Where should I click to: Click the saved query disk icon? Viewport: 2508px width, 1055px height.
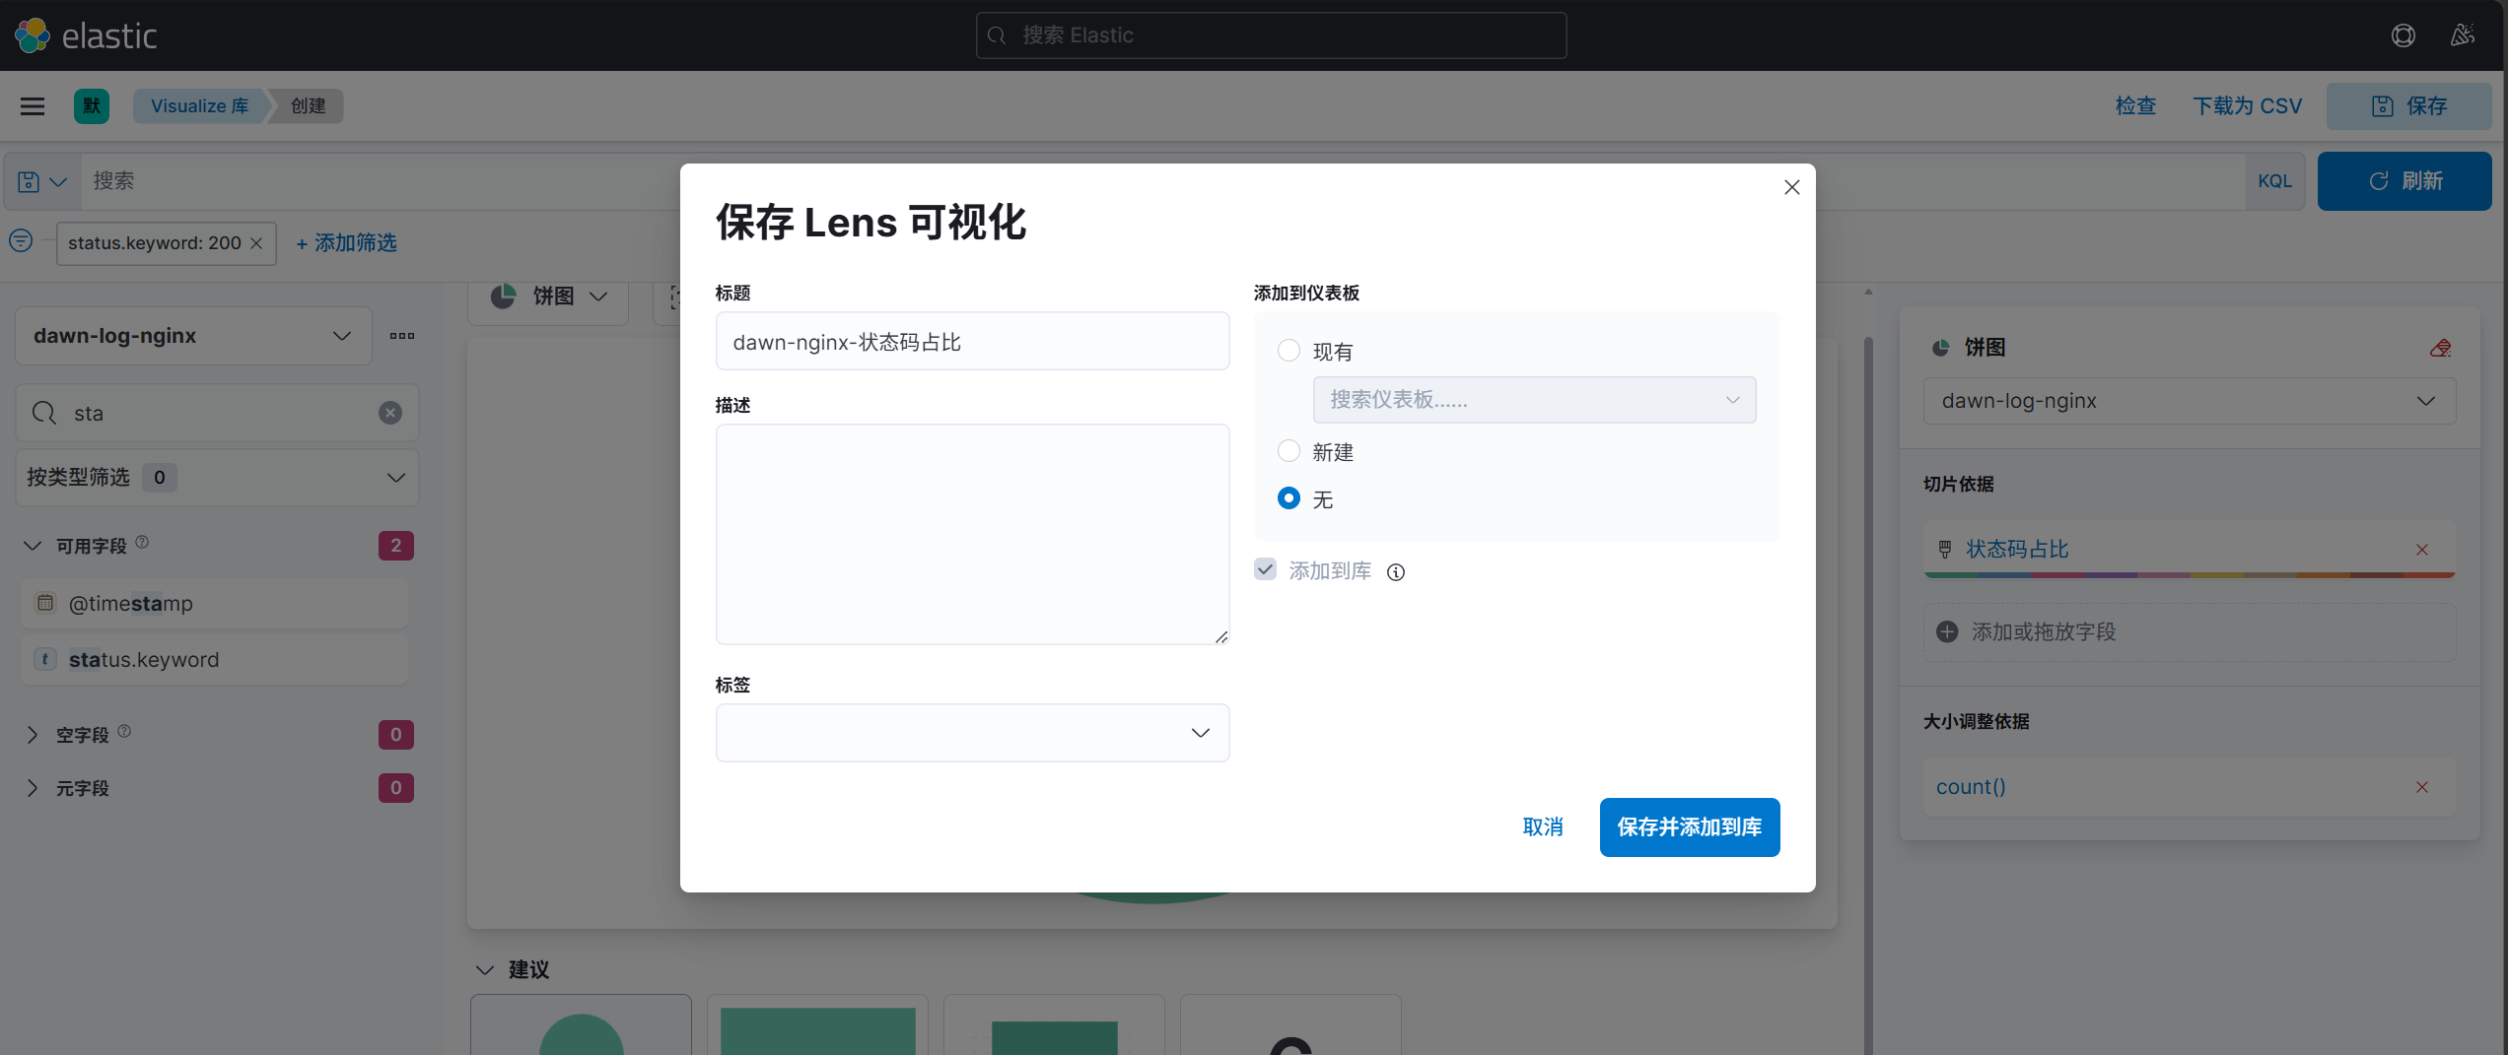pyautogui.click(x=29, y=181)
